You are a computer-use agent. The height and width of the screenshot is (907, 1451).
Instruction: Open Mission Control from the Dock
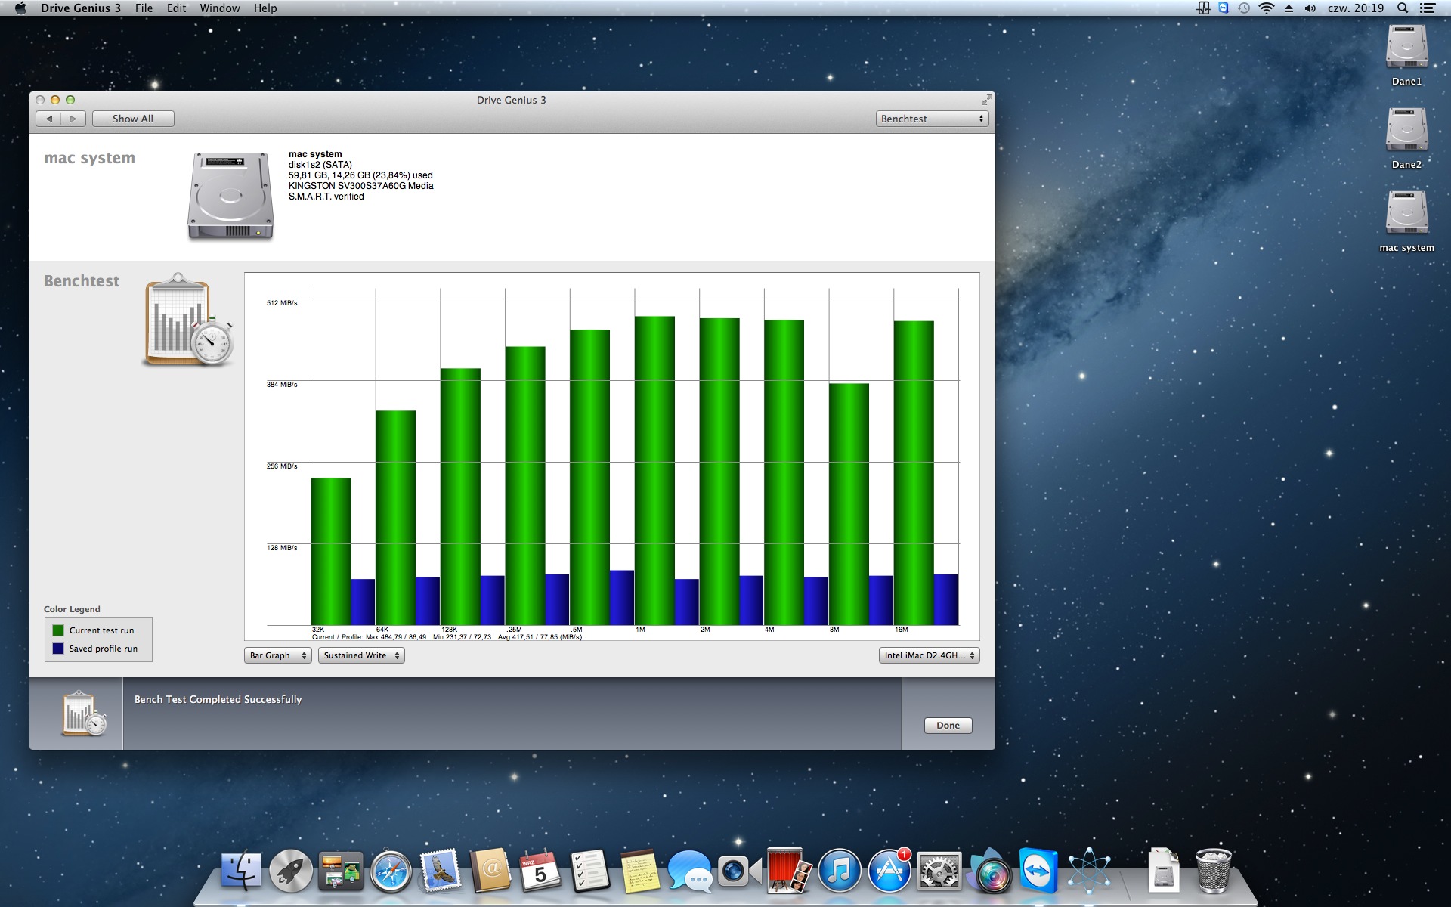coord(341,871)
